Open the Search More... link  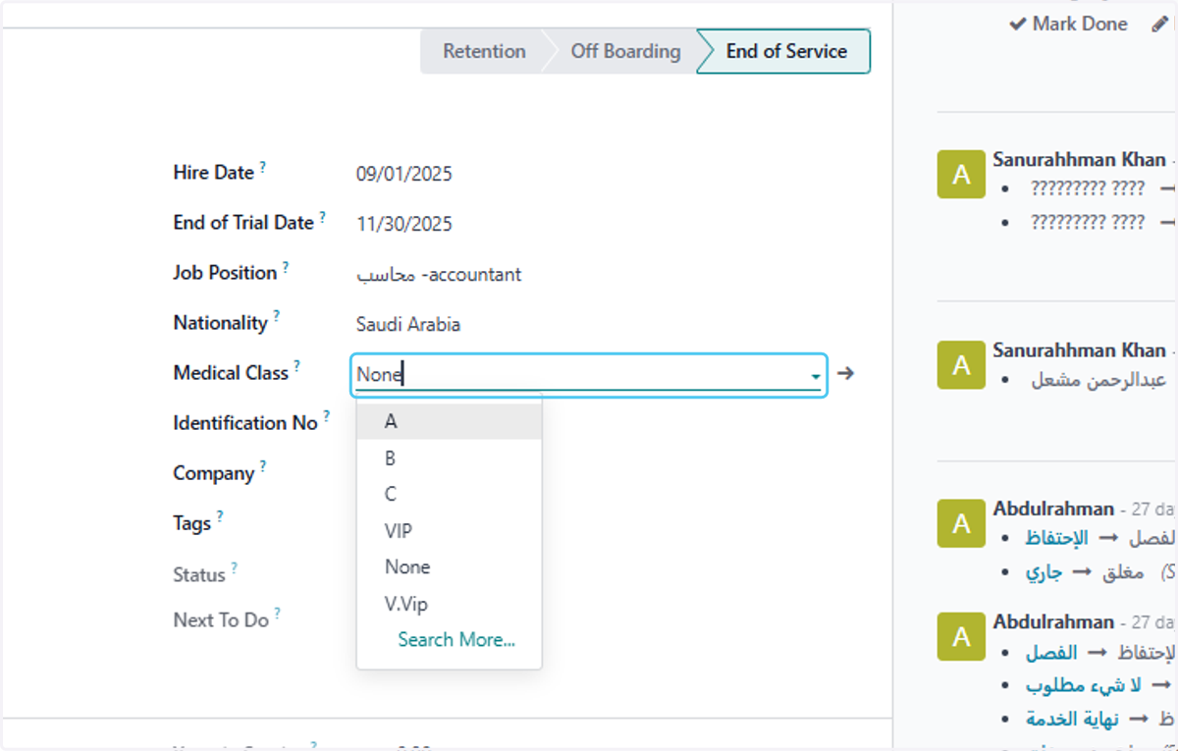click(x=456, y=639)
